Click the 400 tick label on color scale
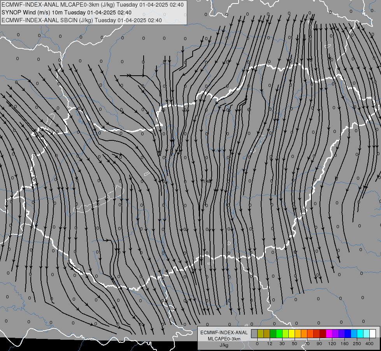 [x=369, y=344]
